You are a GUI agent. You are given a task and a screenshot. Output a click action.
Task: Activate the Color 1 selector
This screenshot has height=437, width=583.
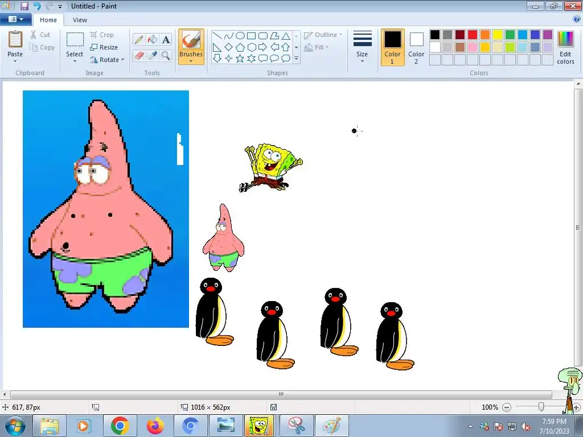pyautogui.click(x=392, y=47)
